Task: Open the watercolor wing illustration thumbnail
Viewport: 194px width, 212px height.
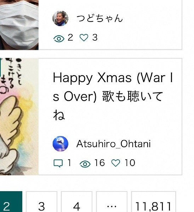Action: coord(19,117)
